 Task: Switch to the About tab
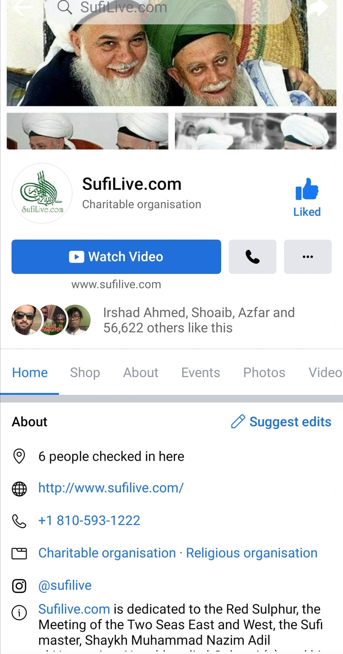click(141, 372)
